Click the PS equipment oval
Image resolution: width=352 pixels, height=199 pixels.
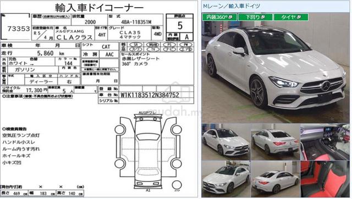(x=169, y=45)
